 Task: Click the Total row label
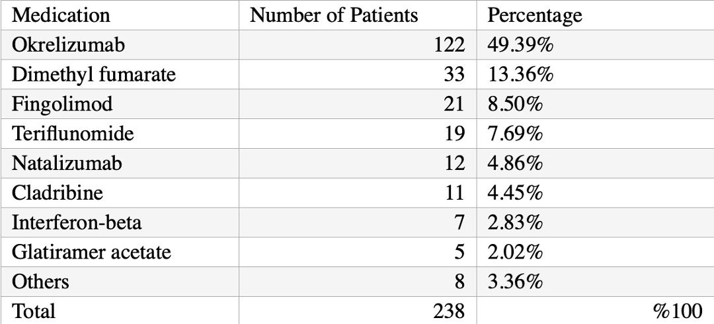tap(120, 311)
